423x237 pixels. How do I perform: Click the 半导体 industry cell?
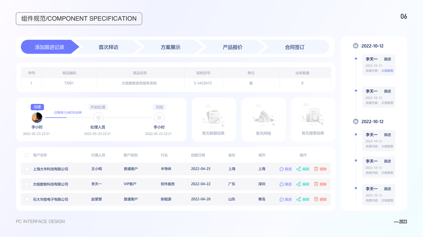click(x=166, y=169)
